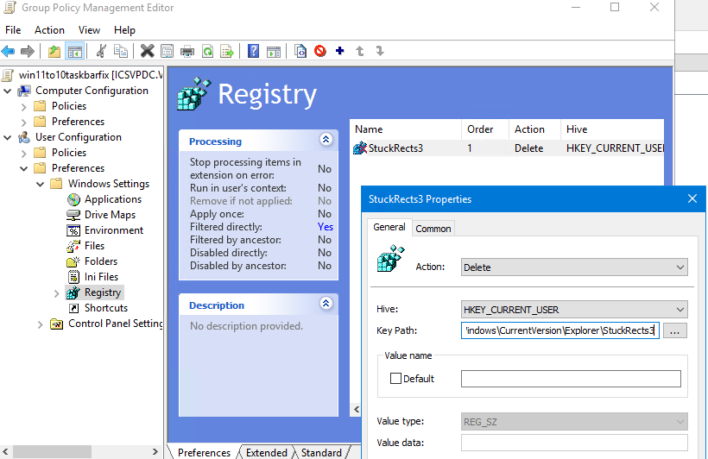
Task: Click the Hive column header
Action: [612, 129]
